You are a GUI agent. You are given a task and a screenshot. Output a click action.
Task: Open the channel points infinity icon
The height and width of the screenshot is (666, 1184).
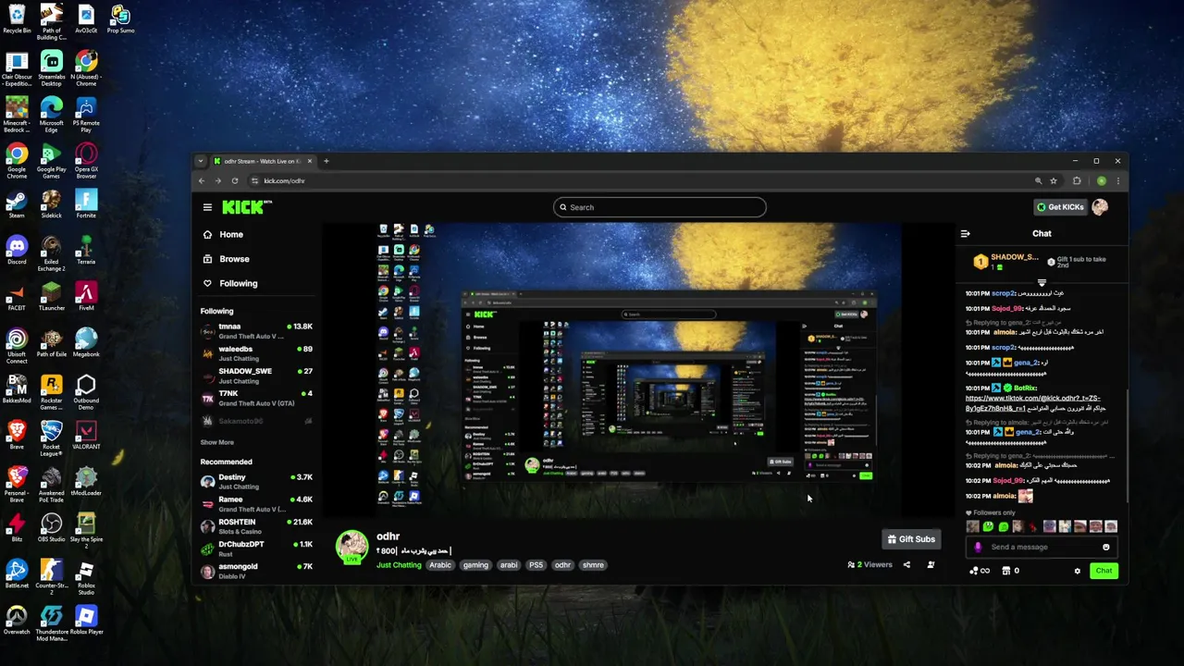(980, 571)
